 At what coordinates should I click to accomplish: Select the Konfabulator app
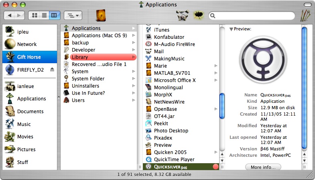(x=181, y=37)
